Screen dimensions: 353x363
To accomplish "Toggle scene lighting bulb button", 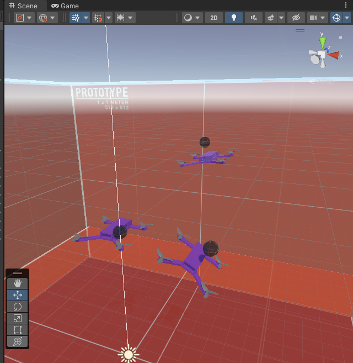I will click(234, 18).
